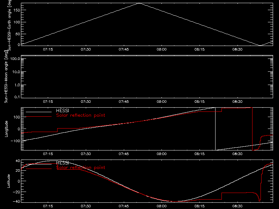
Task: Click 07:45 under the Moon angle plot
Action: coord(124,101)
